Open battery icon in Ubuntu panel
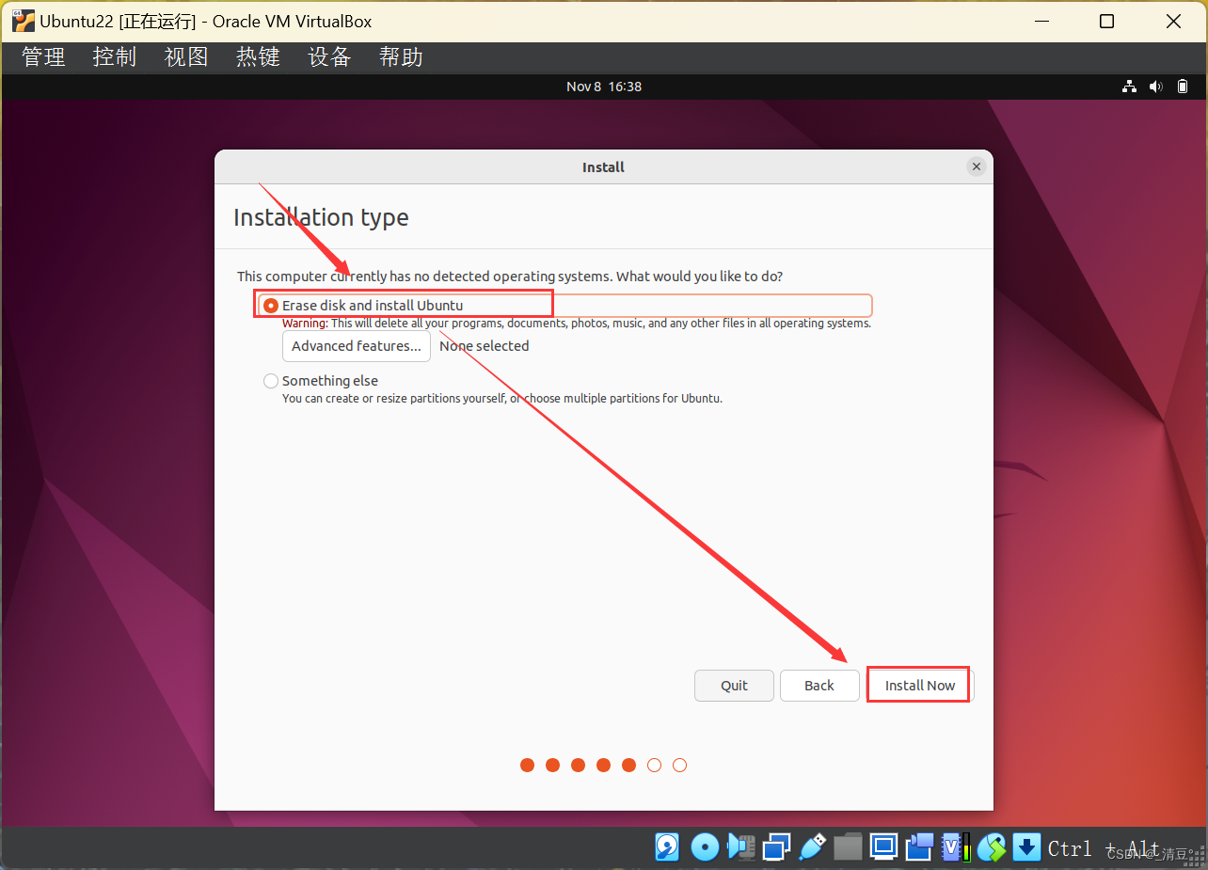 point(1183,87)
